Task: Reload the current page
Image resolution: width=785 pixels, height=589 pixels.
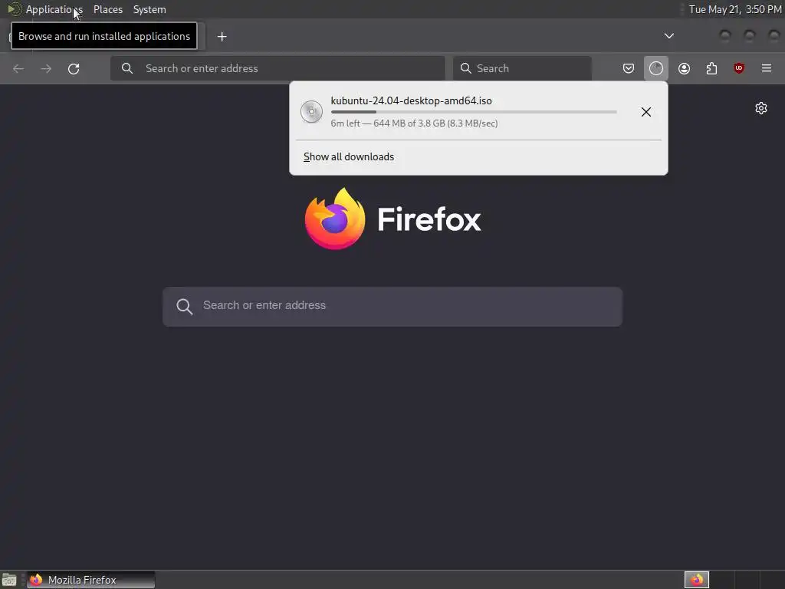Action: coord(74,68)
